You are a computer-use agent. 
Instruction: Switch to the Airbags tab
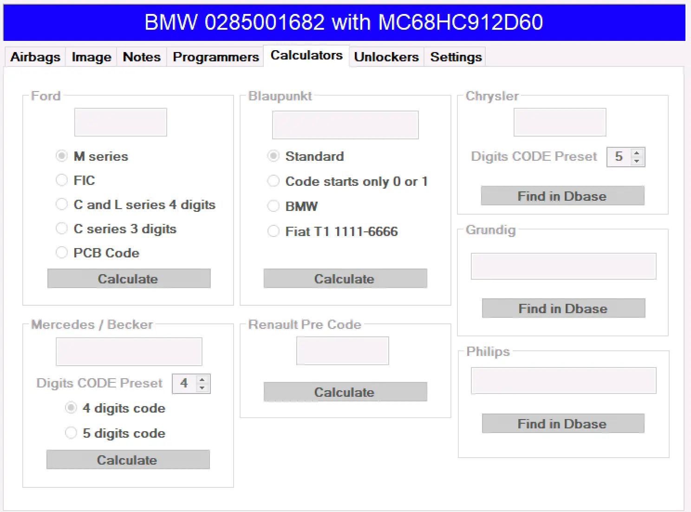click(x=35, y=57)
